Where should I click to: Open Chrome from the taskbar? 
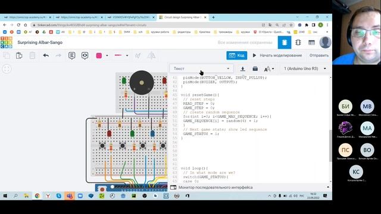pos(37,196)
